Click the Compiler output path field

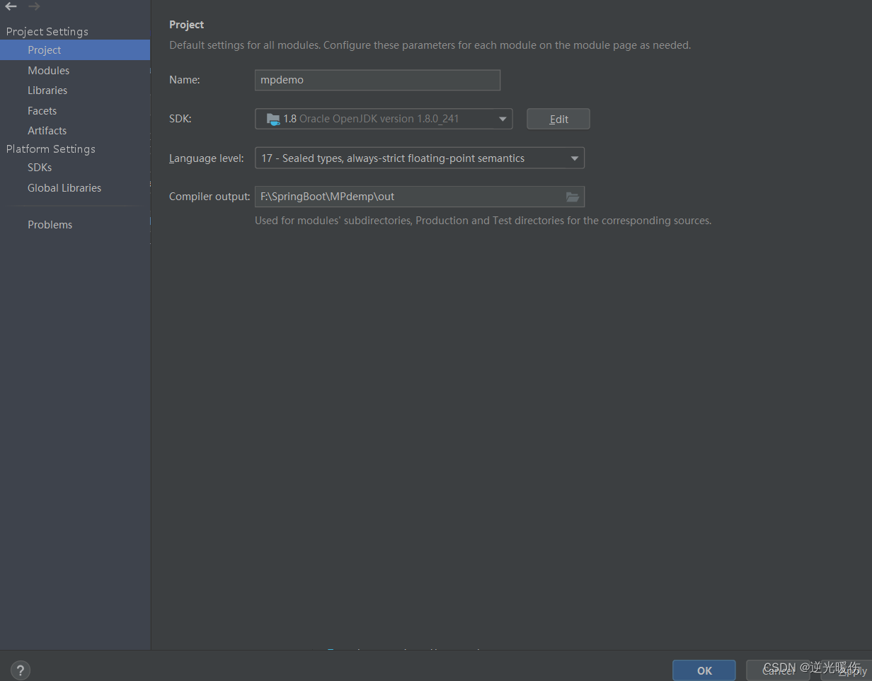pyautogui.click(x=411, y=197)
